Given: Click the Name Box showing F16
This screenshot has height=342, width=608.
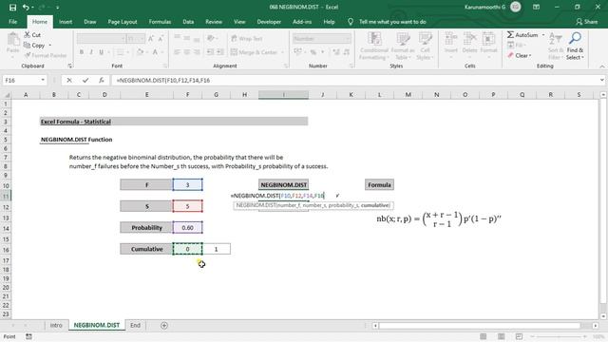Looking at the screenshot, I should click(21, 80).
